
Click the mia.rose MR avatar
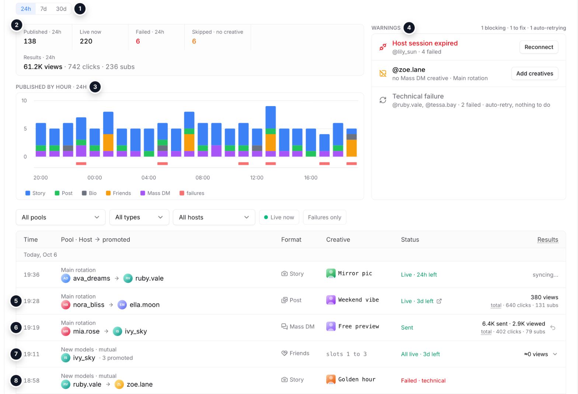click(66, 331)
